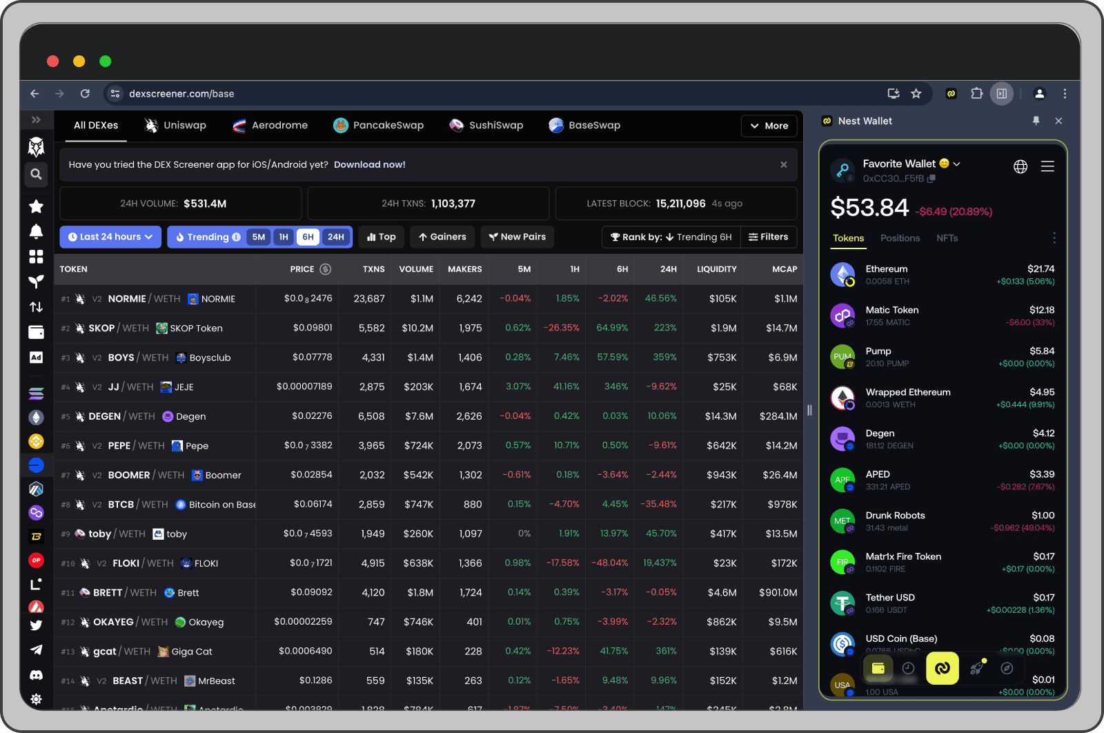Open Nest Wallet extension icon in toolbar
The width and height of the screenshot is (1104, 733).
coord(951,94)
